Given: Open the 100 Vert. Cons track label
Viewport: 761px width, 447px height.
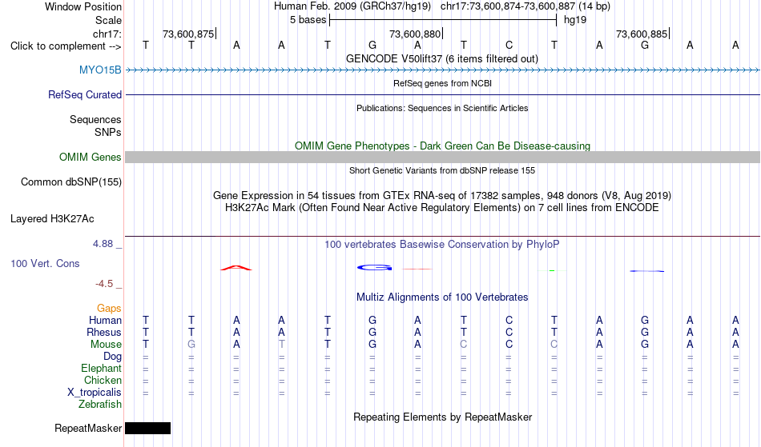Looking at the screenshot, I should click(45, 263).
